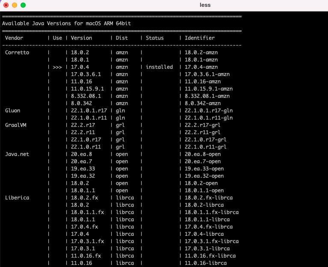Select identifier 11.0.15.9.1-amzn
328x267 pixels.
click(x=209, y=89)
